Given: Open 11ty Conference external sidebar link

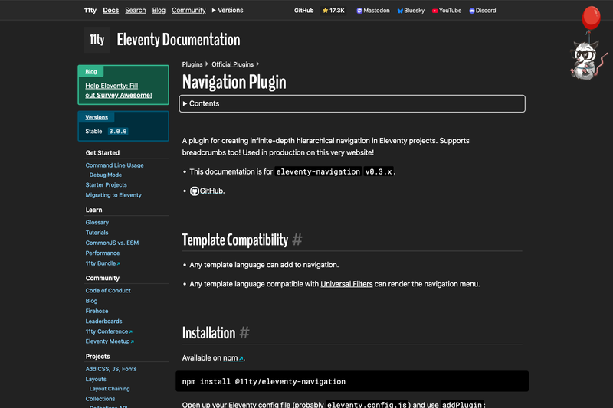Looking at the screenshot, I should click(x=109, y=331).
